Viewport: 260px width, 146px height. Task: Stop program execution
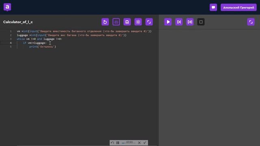point(201,22)
